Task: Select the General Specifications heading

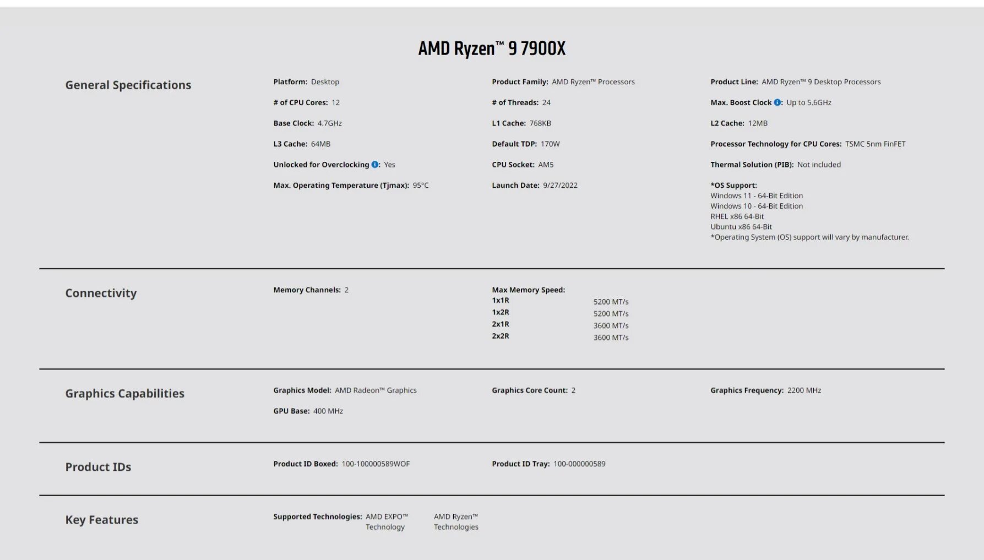Action: point(128,85)
